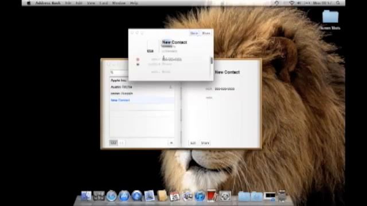
Task: Open iCal calendar from the Dock
Action: tap(174, 196)
